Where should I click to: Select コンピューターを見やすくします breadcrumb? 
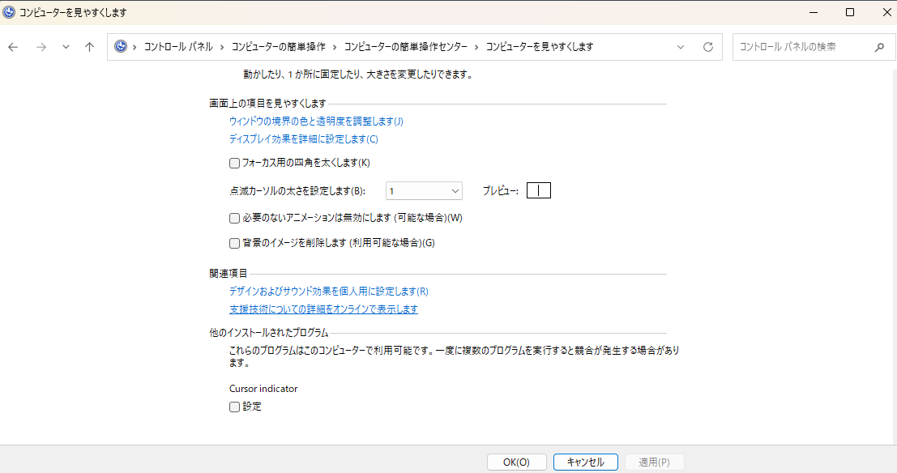(540, 47)
